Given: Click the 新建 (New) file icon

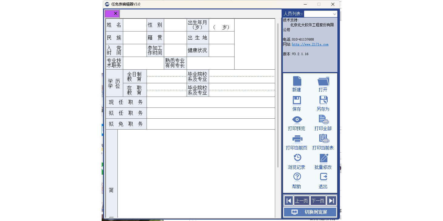Looking at the screenshot, I should [x=297, y=81].
